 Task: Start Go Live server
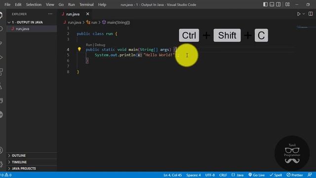point(257,175)
